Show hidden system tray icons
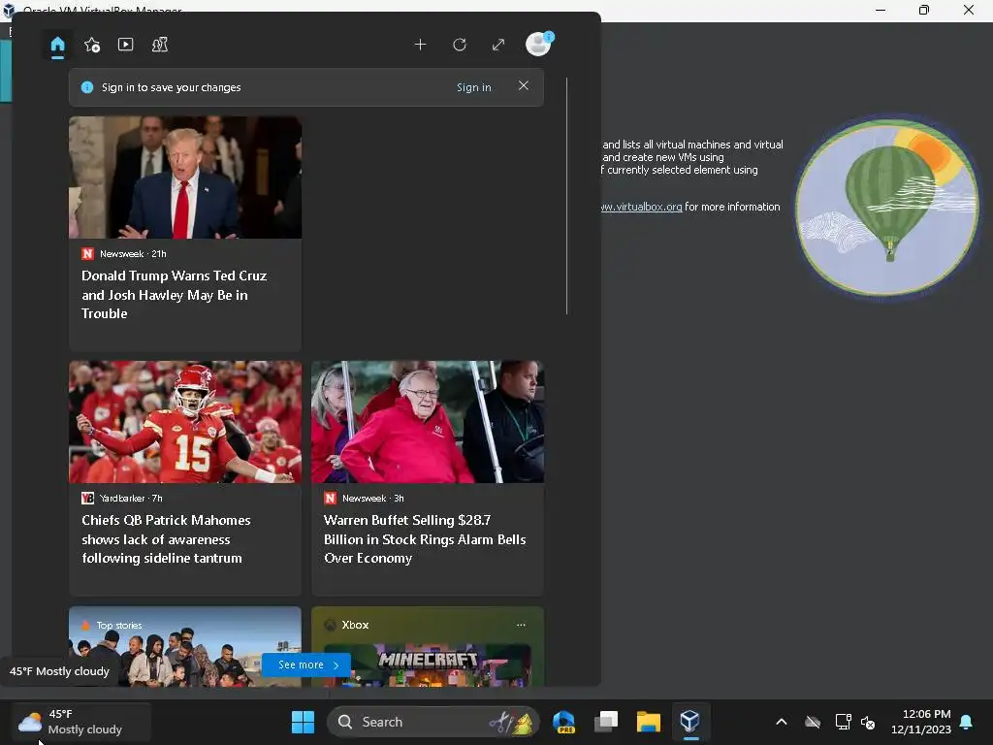This screenshot has height=745, width=993. click(782, 722)
